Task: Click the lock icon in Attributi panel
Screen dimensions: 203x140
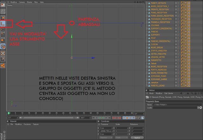Action: coord(196,93)
